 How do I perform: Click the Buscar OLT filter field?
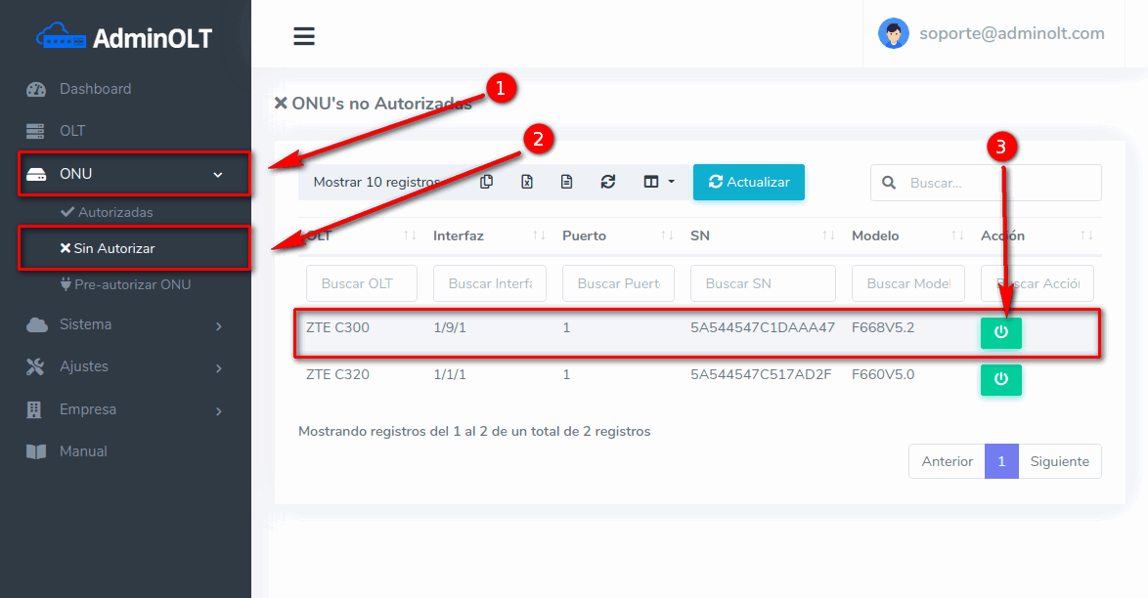point(361,283)
